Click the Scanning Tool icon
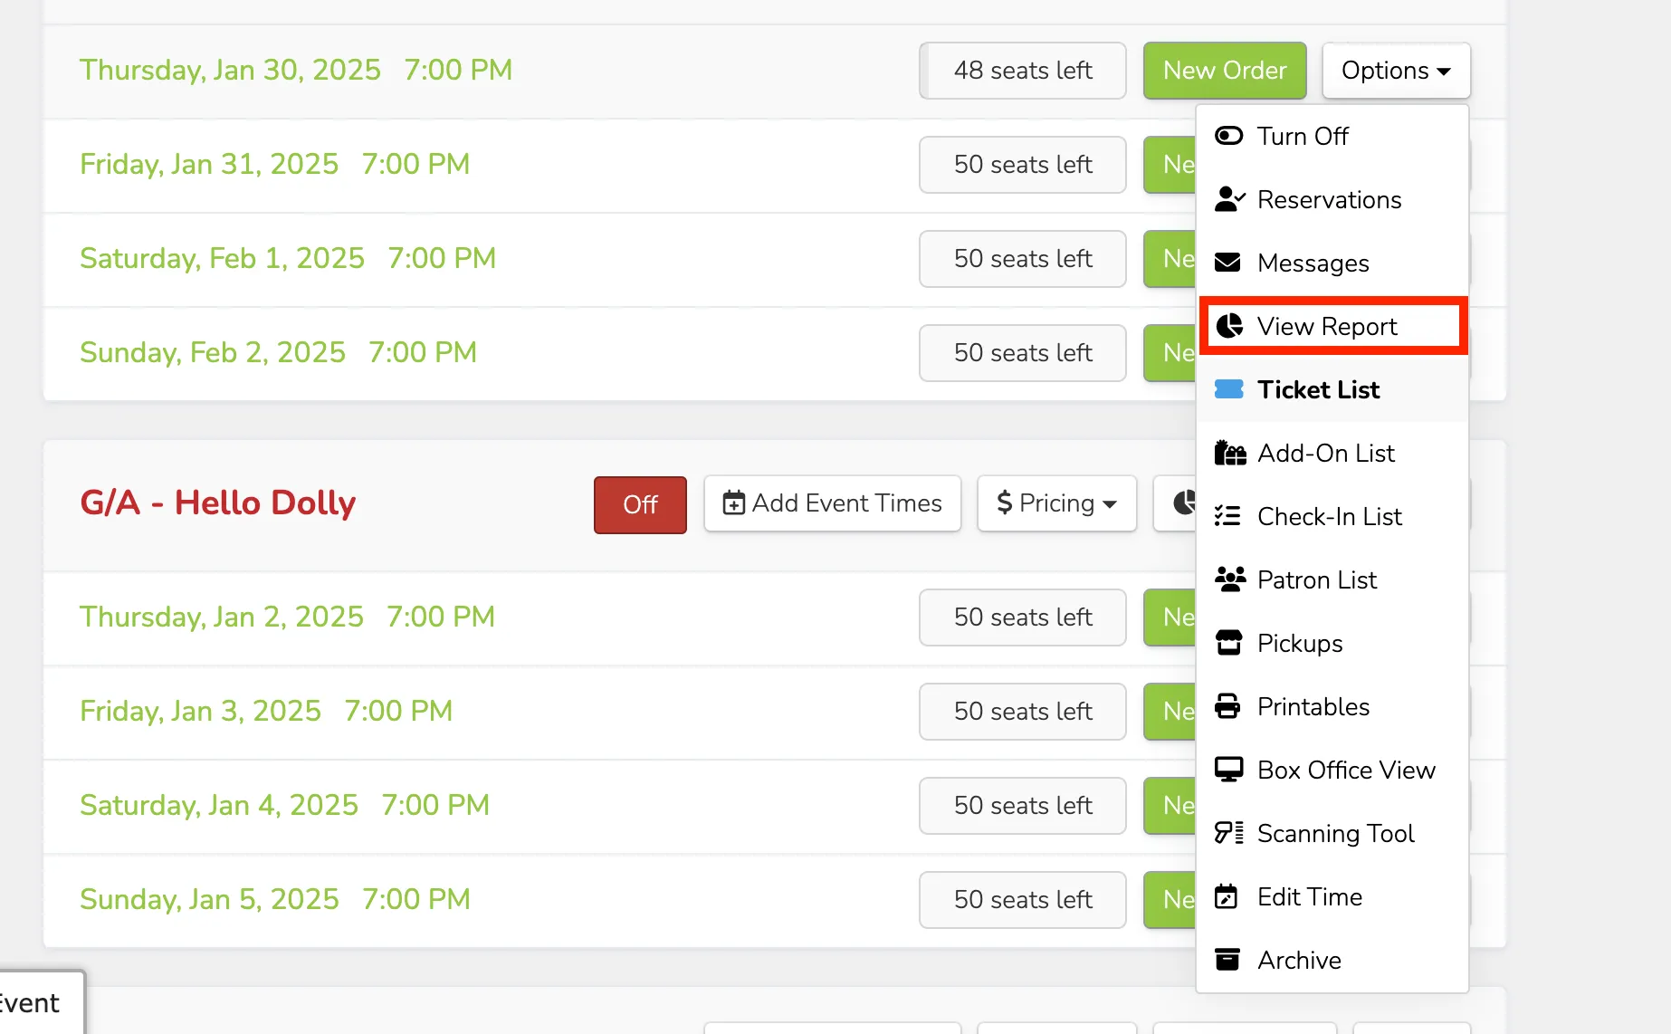The height and width of the screenshot is (1034, 1671). 1229,833
